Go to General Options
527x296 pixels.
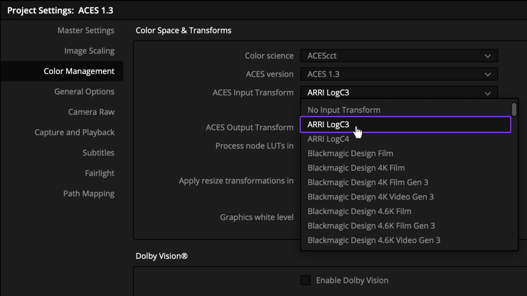84,92
